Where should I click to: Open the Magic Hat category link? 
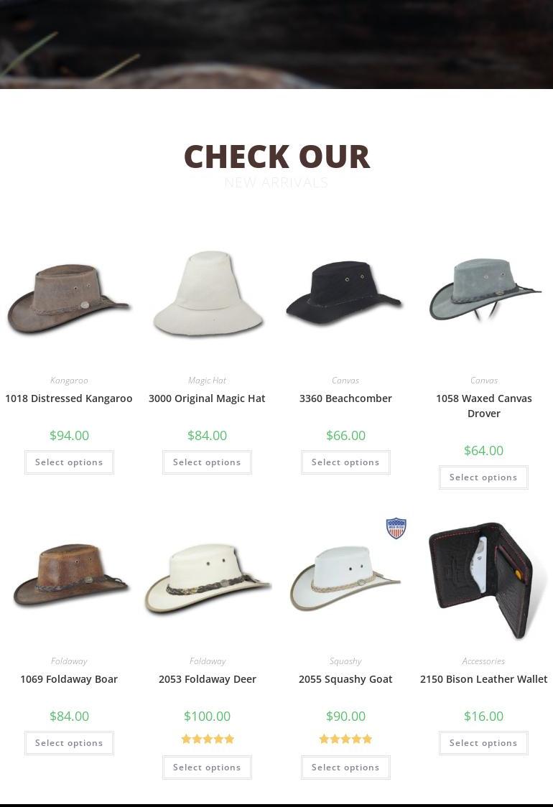click(207, 381)
